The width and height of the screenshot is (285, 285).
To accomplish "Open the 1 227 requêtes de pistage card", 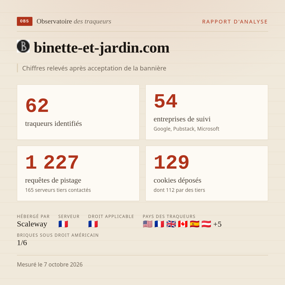I will tap(78, 173).
